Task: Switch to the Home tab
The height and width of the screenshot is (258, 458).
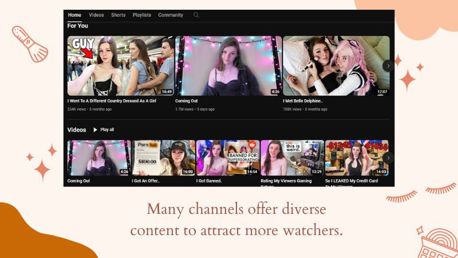Action: tap(74, 15)
